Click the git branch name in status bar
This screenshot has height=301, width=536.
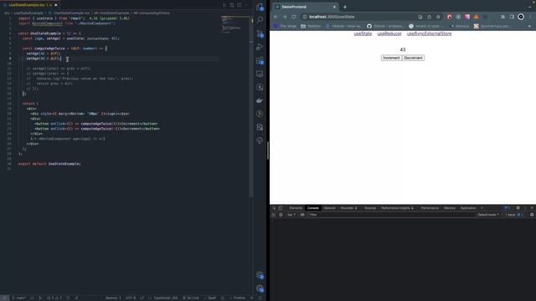tap(18, 298)
